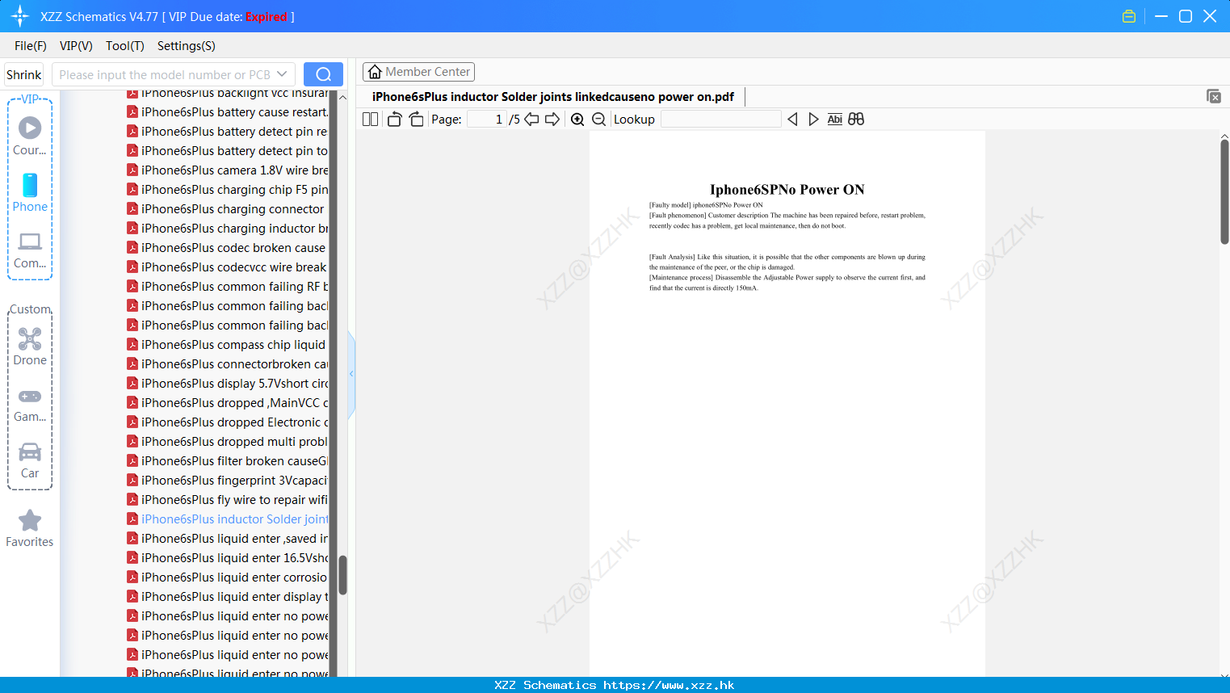Open iPhone6sPlus filter broken file

[x=228, y=461]
